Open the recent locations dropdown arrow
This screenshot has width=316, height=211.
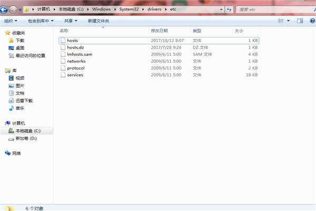pyautogui.click(x=20, y=9)
